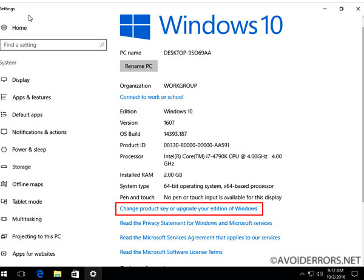Click the search magnifier icon
The image size is (364, 280).
102,45
